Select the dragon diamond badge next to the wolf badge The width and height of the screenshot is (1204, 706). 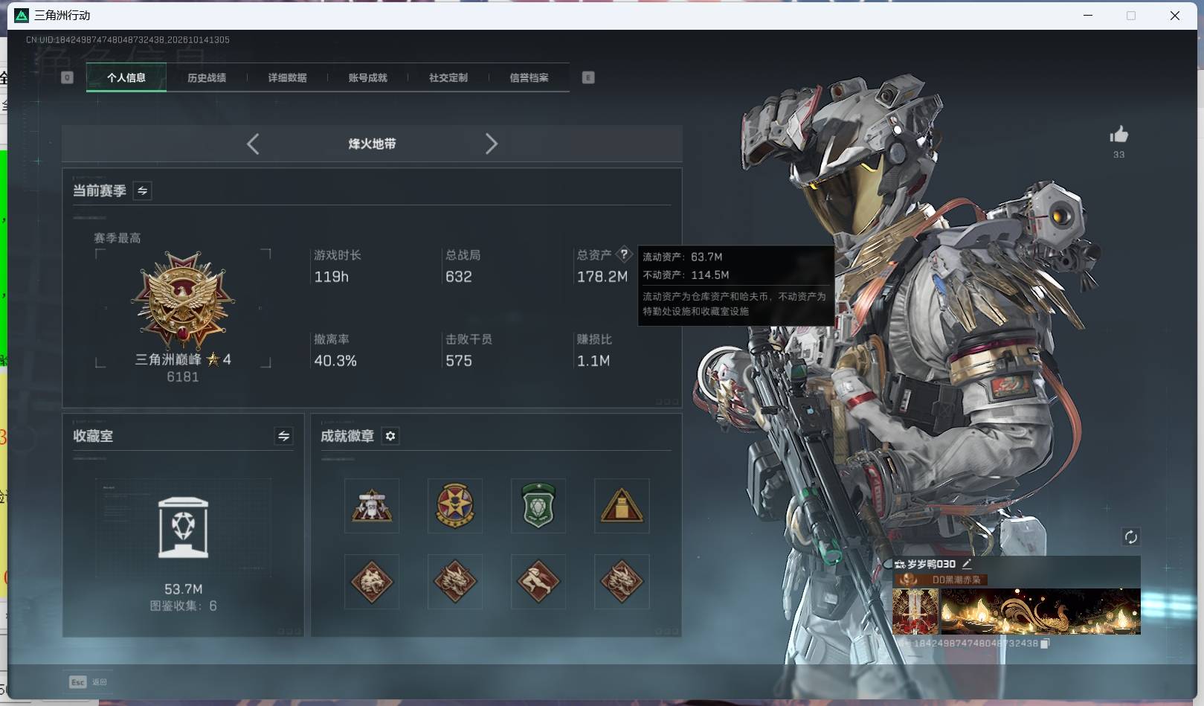click(455, 581)
